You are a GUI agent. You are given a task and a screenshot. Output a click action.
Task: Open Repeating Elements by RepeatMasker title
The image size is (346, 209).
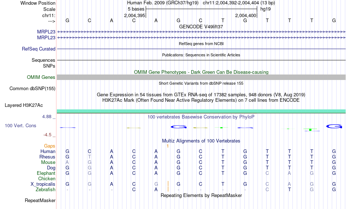[x=201, y=195]
